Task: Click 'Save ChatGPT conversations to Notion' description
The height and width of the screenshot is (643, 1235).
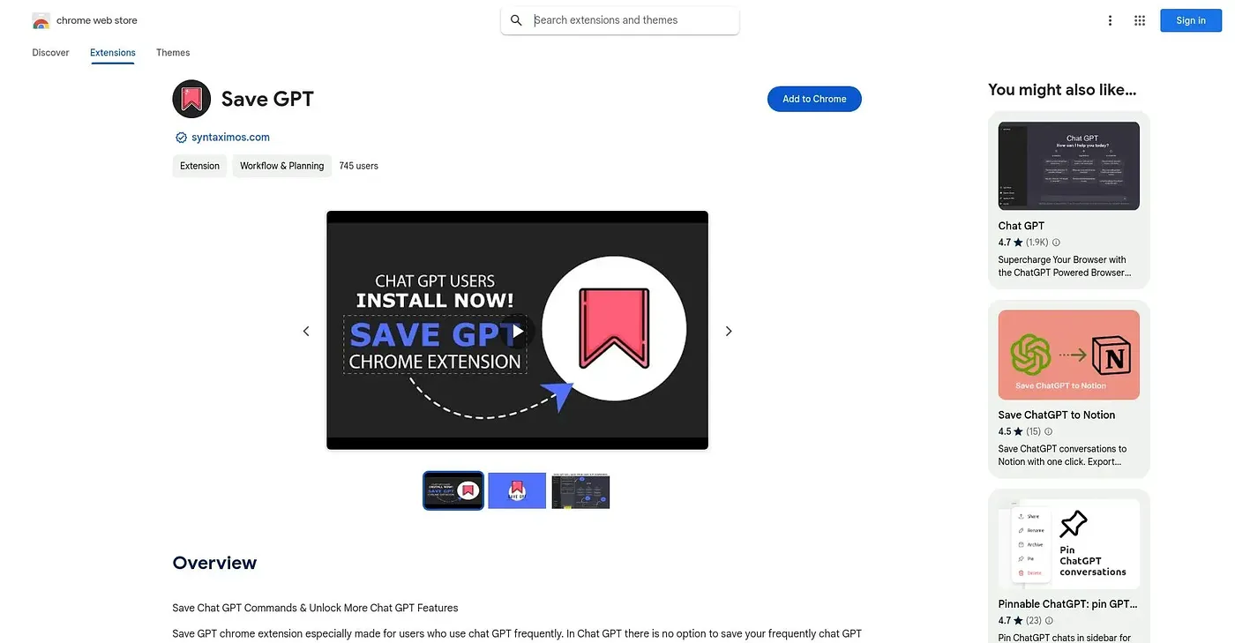Action: [x=1062, y=455]
